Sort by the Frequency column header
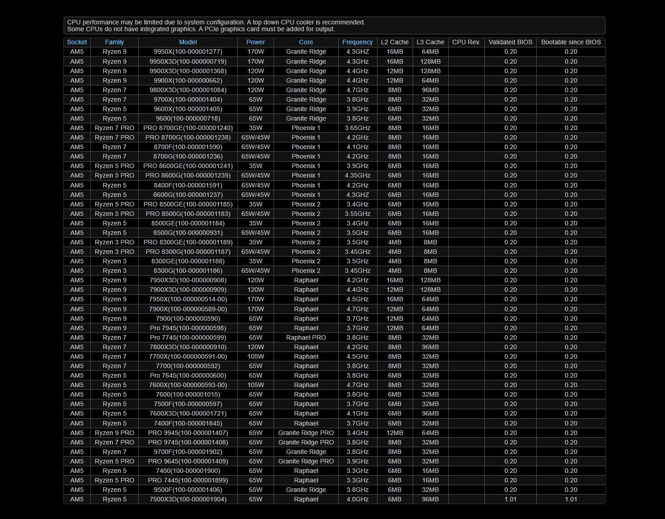Viewport: 665px width, 519px height. point(357,42)
